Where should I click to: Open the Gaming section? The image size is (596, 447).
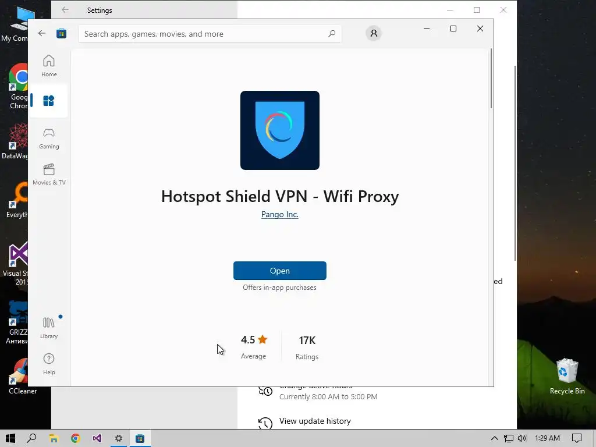49,139
